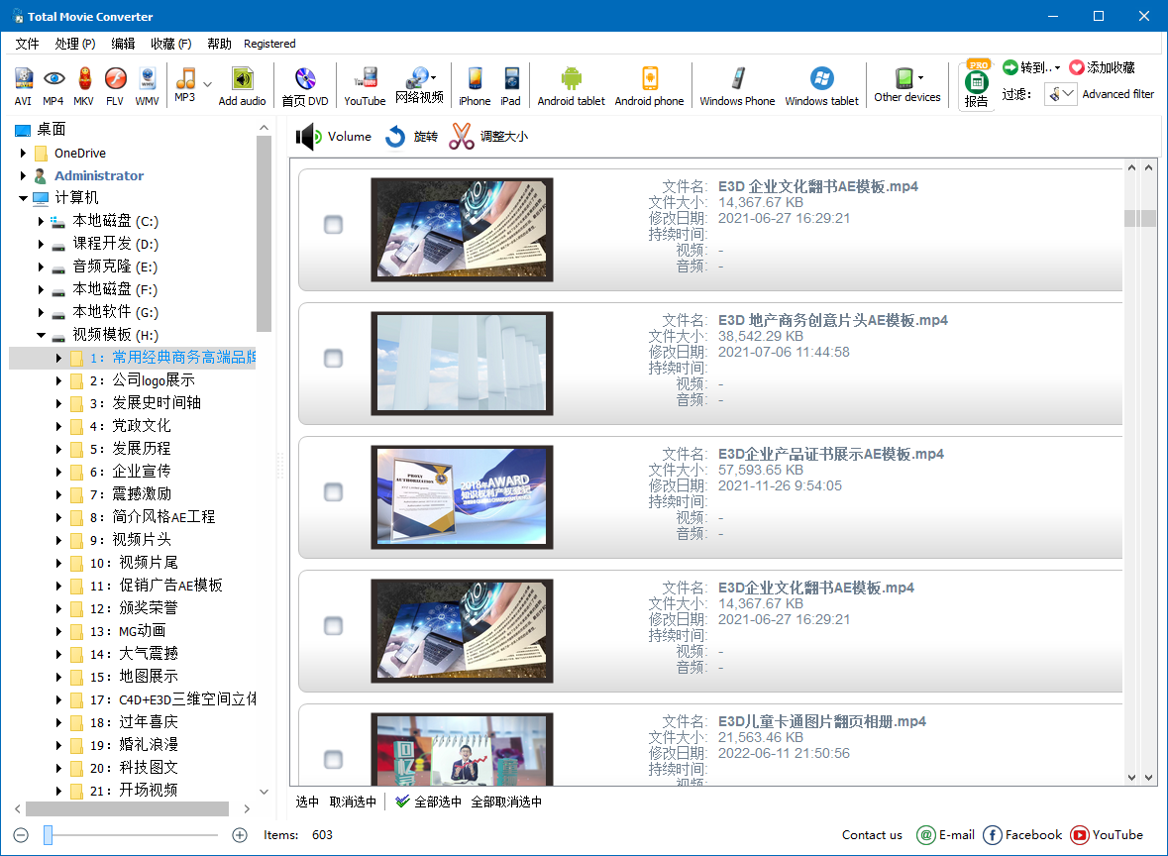The height and width of the screenshot is (856, 1168).
Task: Tick the checkbox for E3D企业产品证书展示AE模板.mp4
Action: [333, 491]
